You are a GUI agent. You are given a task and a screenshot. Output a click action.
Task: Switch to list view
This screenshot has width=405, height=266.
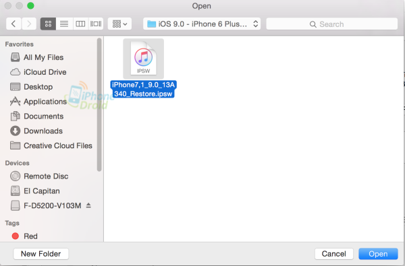click(64, 24)
